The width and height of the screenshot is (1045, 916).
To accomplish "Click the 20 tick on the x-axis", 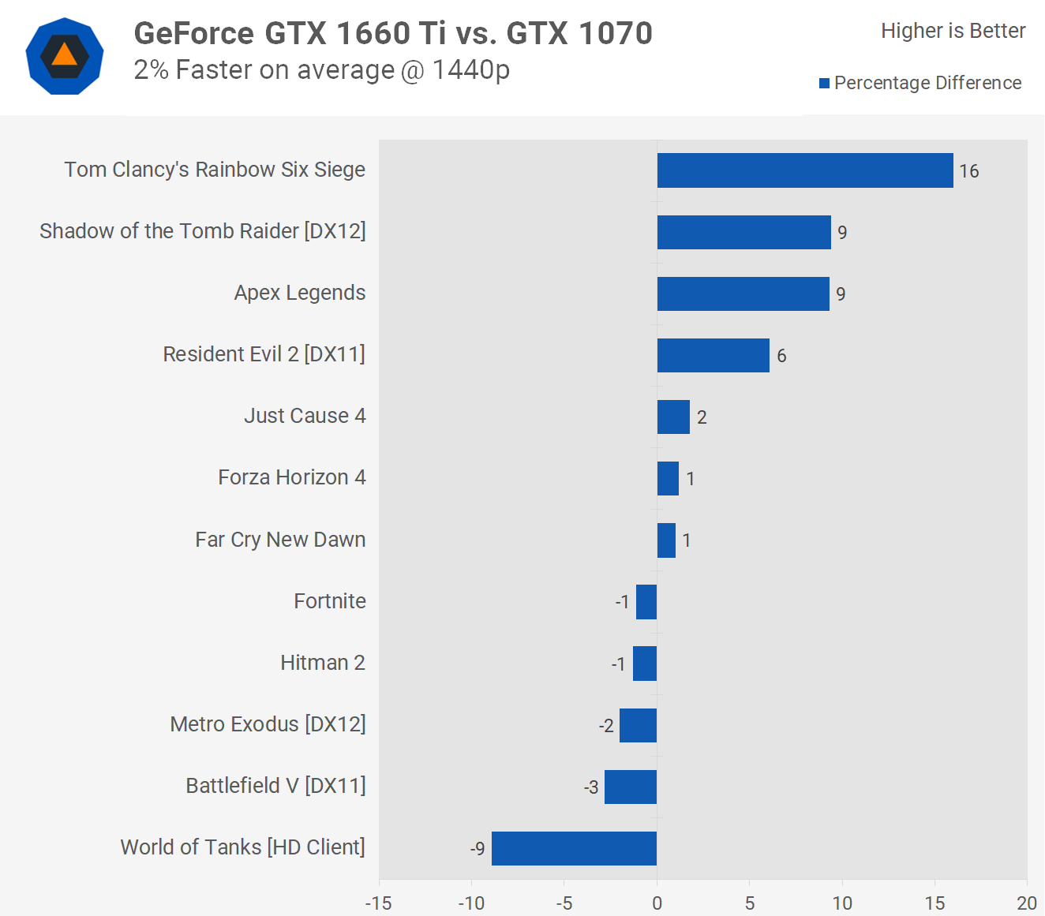I will (1026, 903).
